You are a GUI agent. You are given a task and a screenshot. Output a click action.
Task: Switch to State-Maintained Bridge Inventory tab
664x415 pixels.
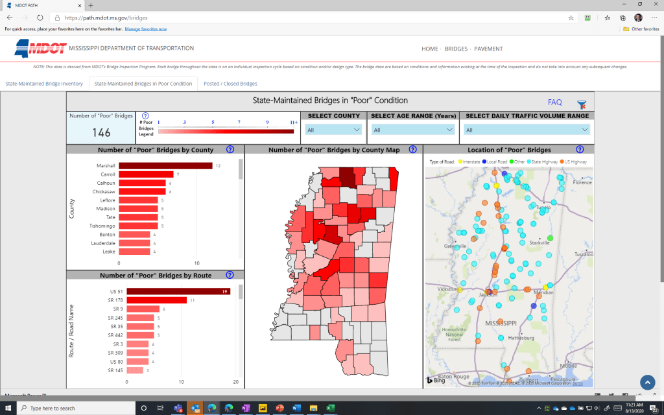pos(44,84)
